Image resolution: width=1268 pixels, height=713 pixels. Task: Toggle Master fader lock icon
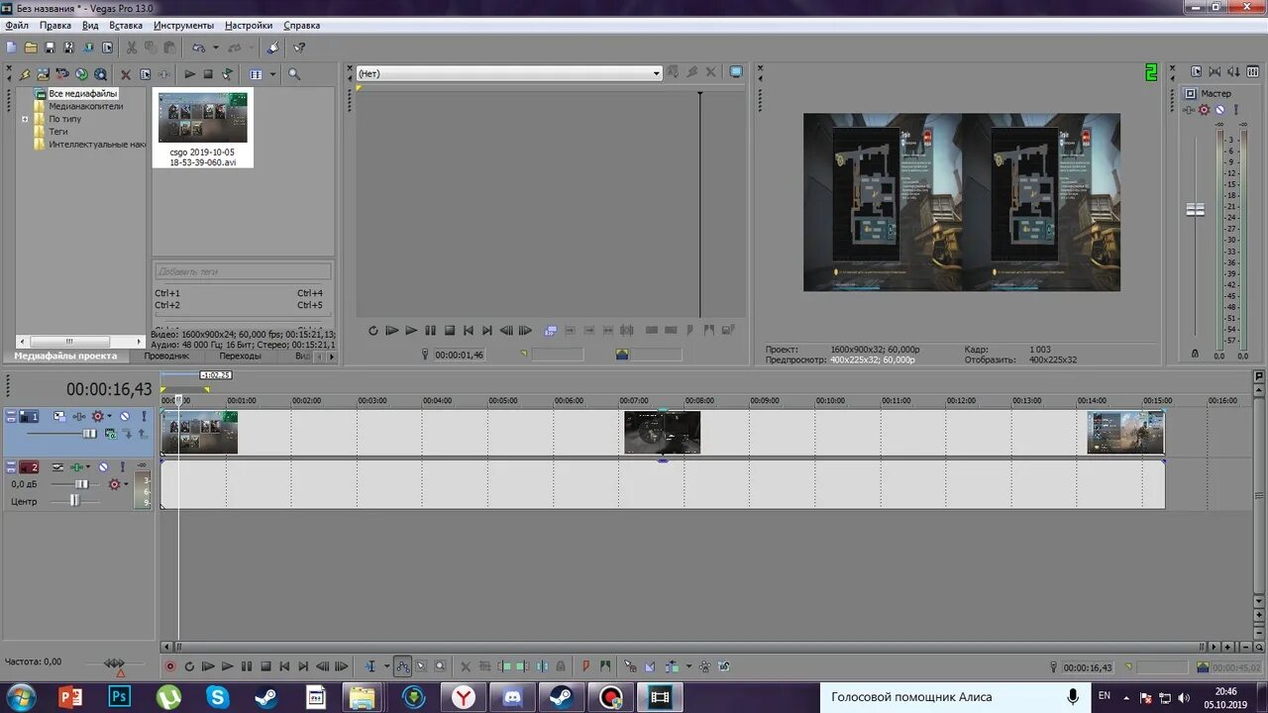[1195, 354]
